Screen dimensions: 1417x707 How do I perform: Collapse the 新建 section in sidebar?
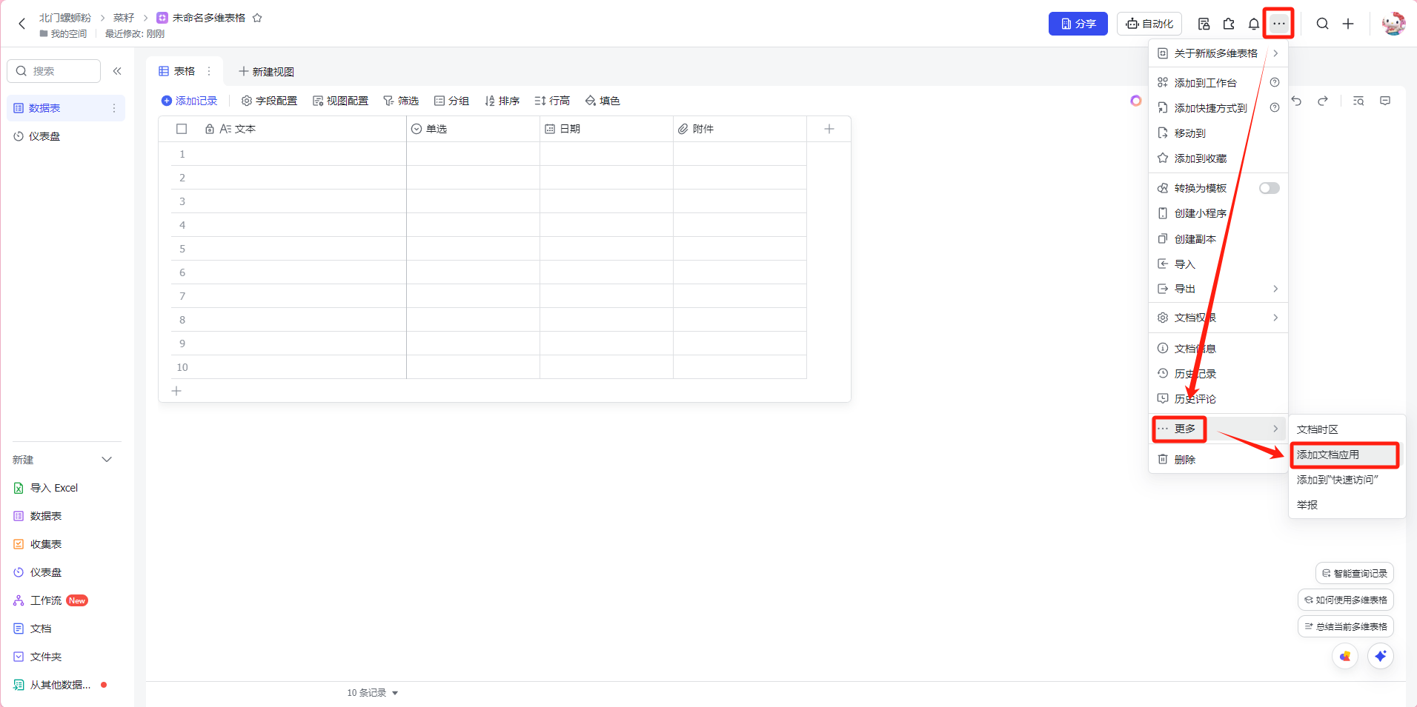pyautogui.click(x=107, y=460)
